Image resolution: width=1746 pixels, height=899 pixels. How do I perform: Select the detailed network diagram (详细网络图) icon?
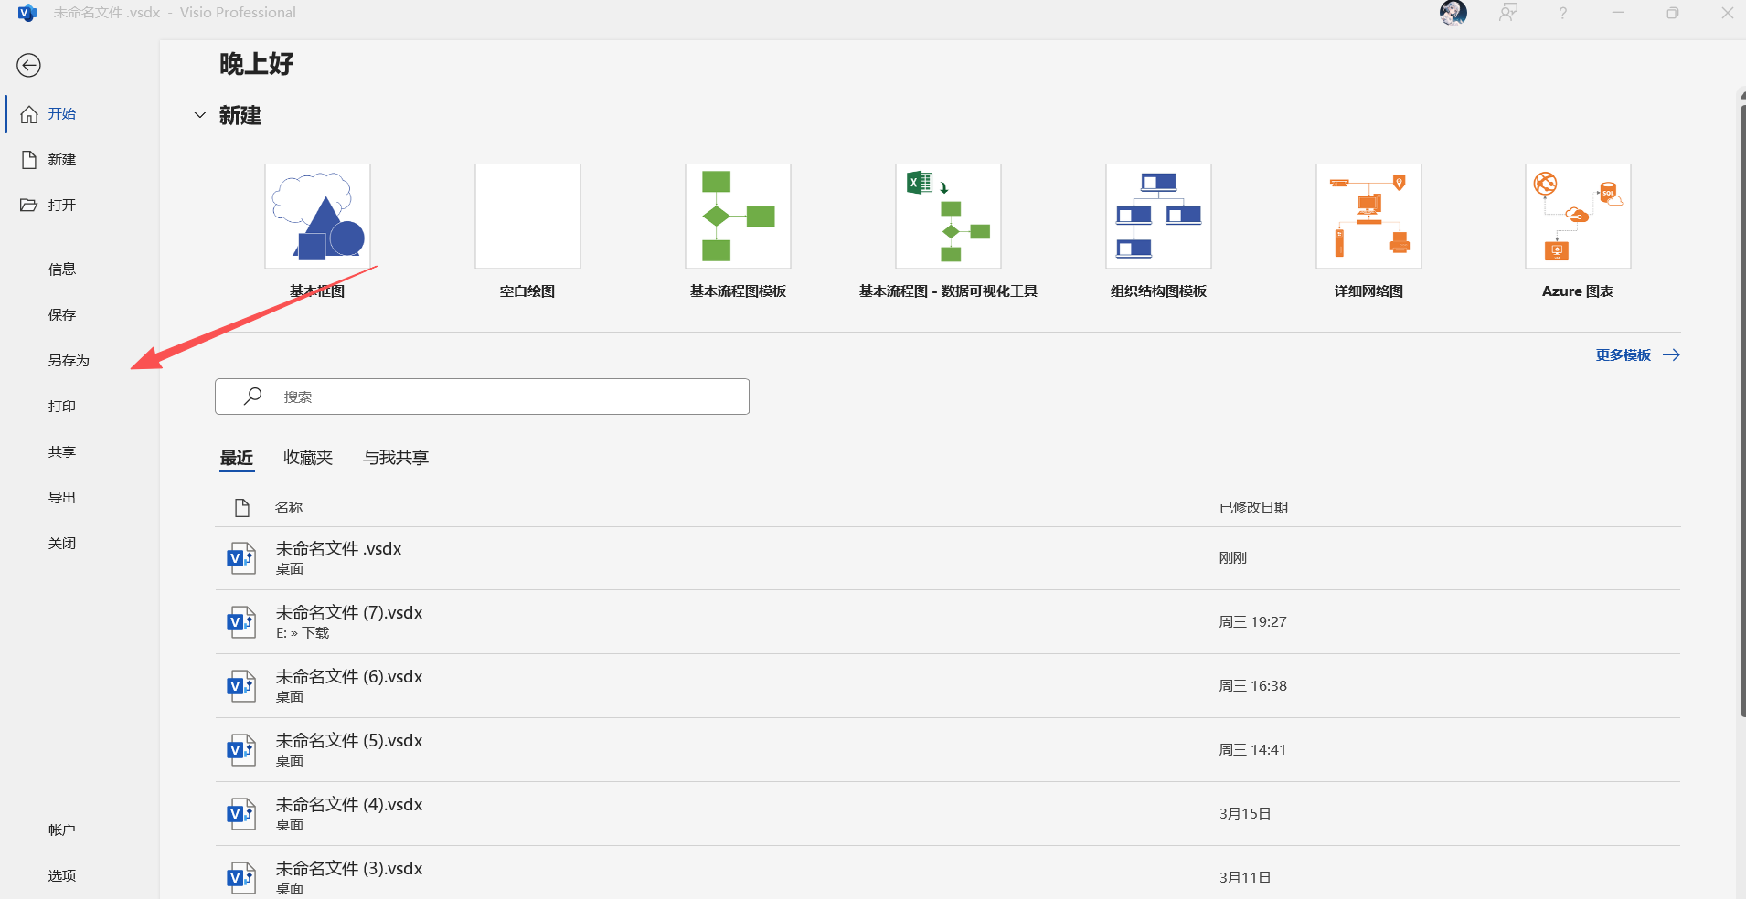tap(1368, 217)
